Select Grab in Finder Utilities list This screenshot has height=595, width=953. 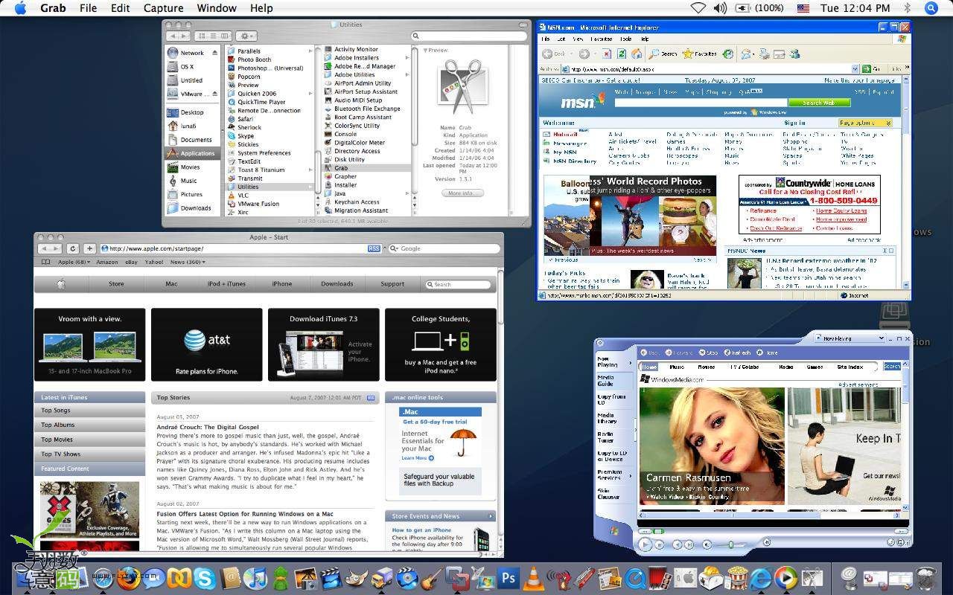point(365,168)
